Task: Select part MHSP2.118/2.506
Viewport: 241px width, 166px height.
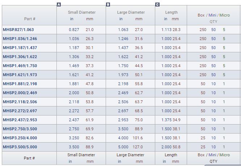Action: [x=20, y=102]
